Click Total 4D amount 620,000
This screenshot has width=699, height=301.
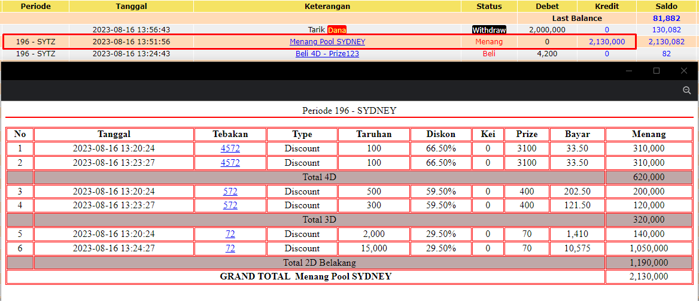649,177
